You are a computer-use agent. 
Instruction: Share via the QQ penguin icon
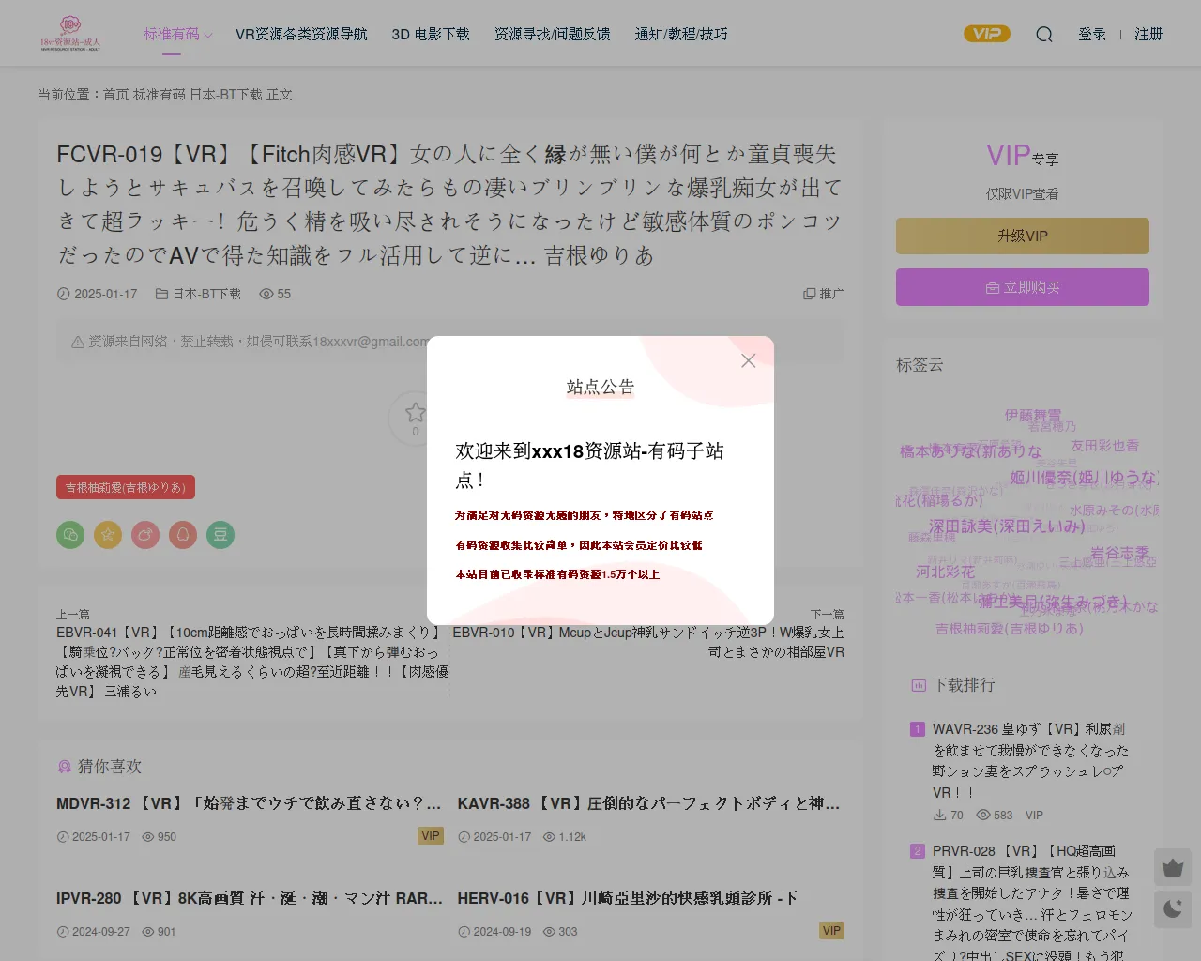click(x=183, y=535)
